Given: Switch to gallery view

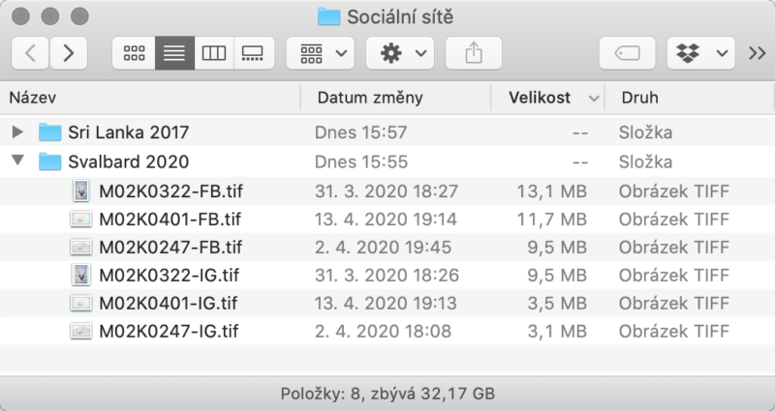Looking at the screenshot, I should (x=254, y=53).
